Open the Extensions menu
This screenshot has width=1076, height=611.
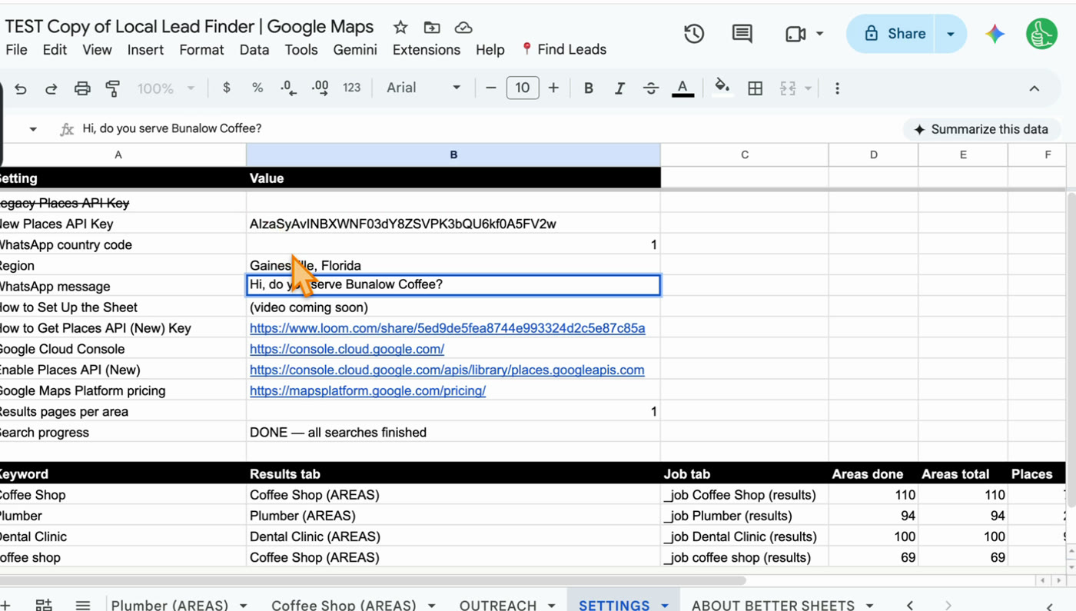coord(427,50)
